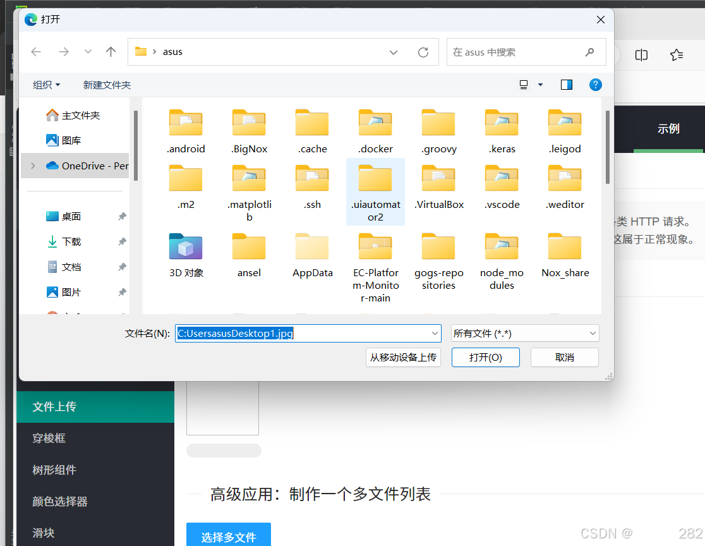The image size is (705, 546).
Task: Navigate up to the parent folder
Action: tap(111, 52)
